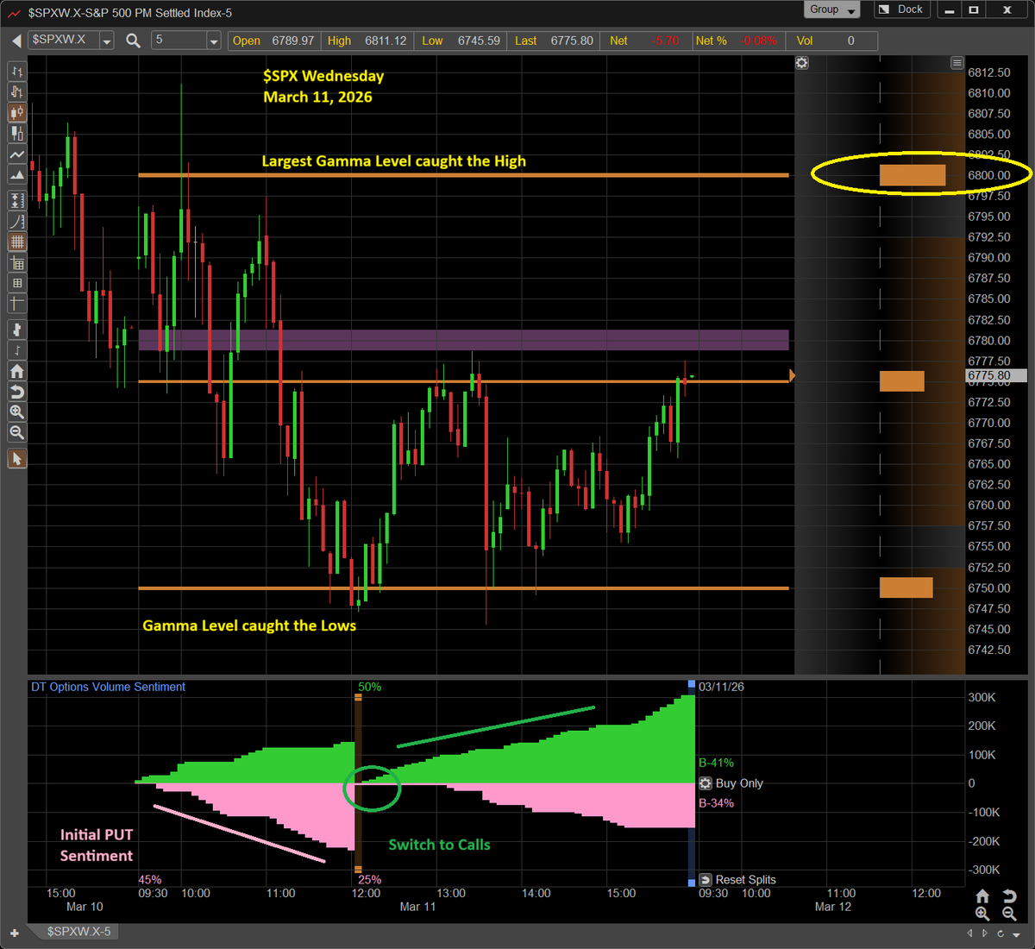Image resolution: width=1035 pixels, height=949 pixels.
Task: Click the orange gamma bar at 6800.00
Action: coord(913,175)
